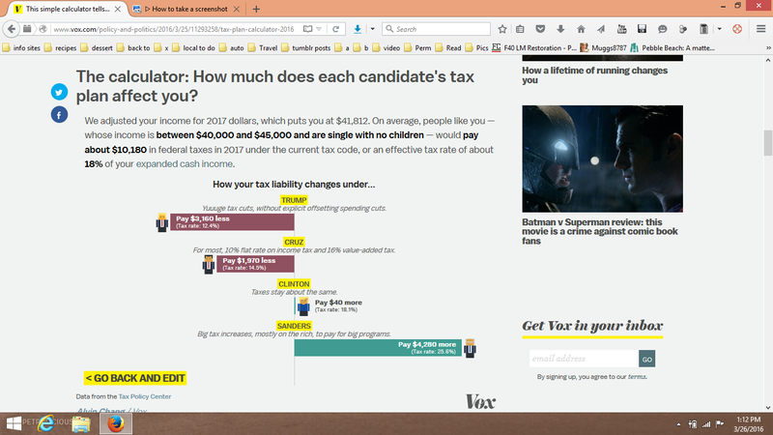Click Sanders 'Pay $4,280 more' bar
The width and height of the screenshot is (773, 435).
point(378,348)
